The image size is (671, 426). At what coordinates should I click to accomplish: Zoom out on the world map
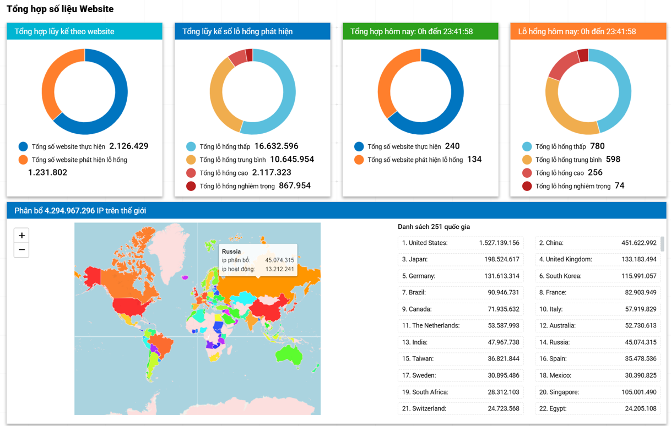(21, 250)
